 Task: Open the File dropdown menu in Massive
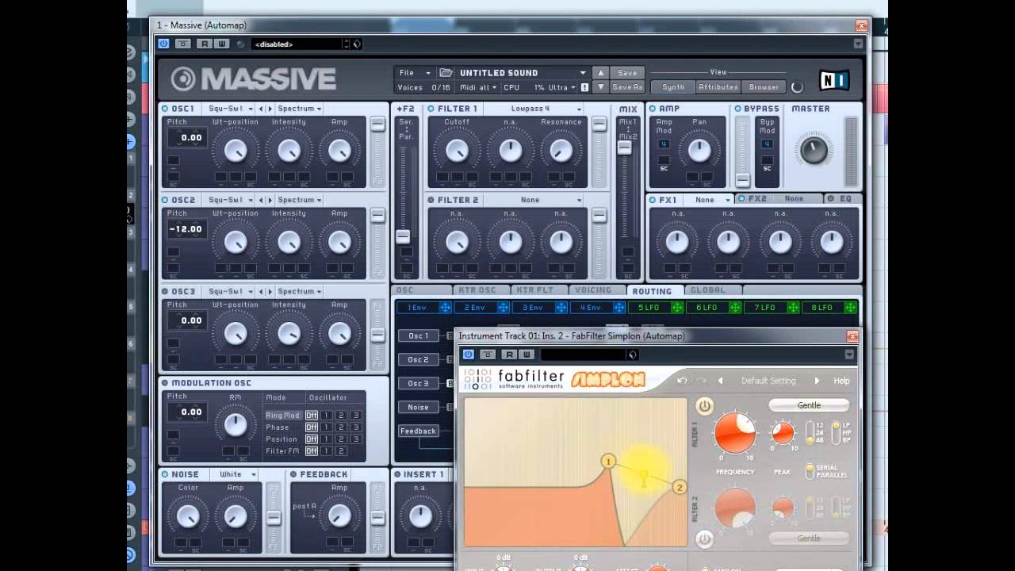tap(416, 72)
